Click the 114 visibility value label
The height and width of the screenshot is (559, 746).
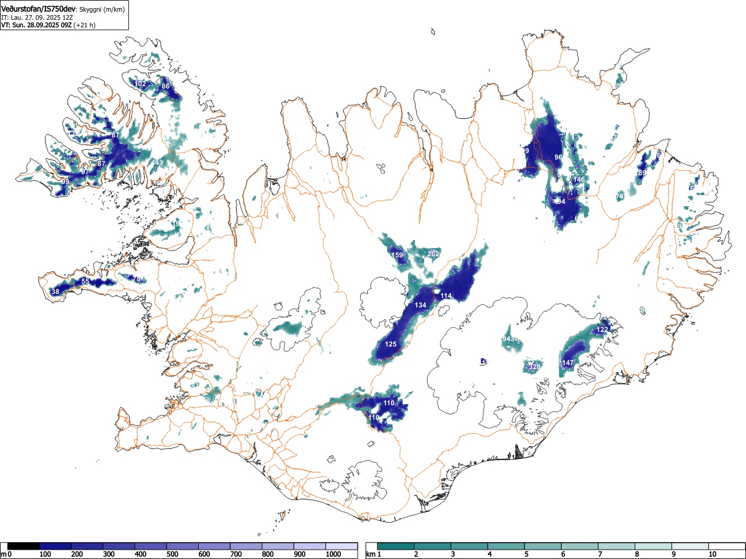point(446,296)
